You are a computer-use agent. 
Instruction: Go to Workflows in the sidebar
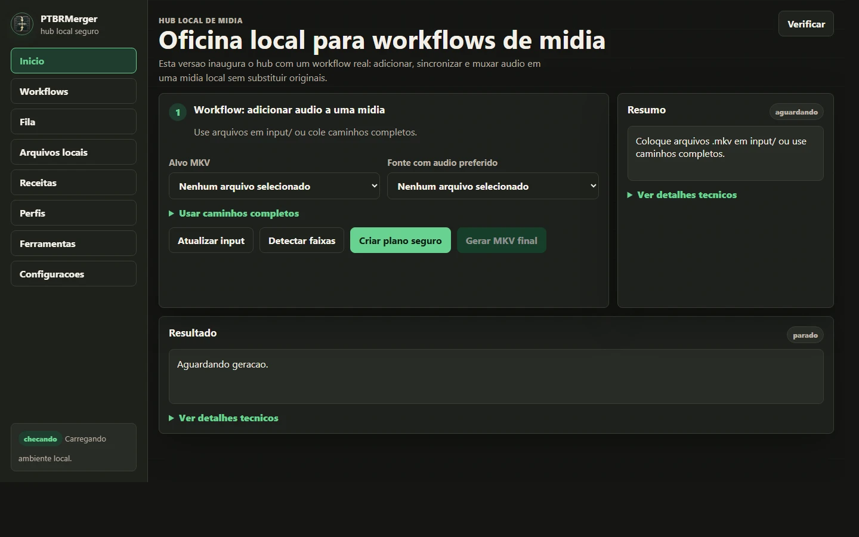click(73, 91)
